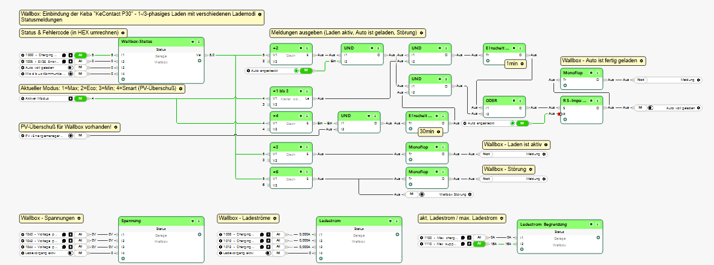Toggle green M pill of Aktiver Modus

click(x=81, y=98)
